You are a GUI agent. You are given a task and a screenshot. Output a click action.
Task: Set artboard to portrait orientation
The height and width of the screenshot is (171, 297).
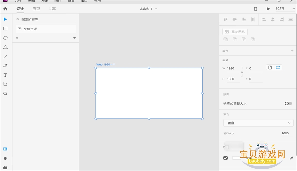270,67
